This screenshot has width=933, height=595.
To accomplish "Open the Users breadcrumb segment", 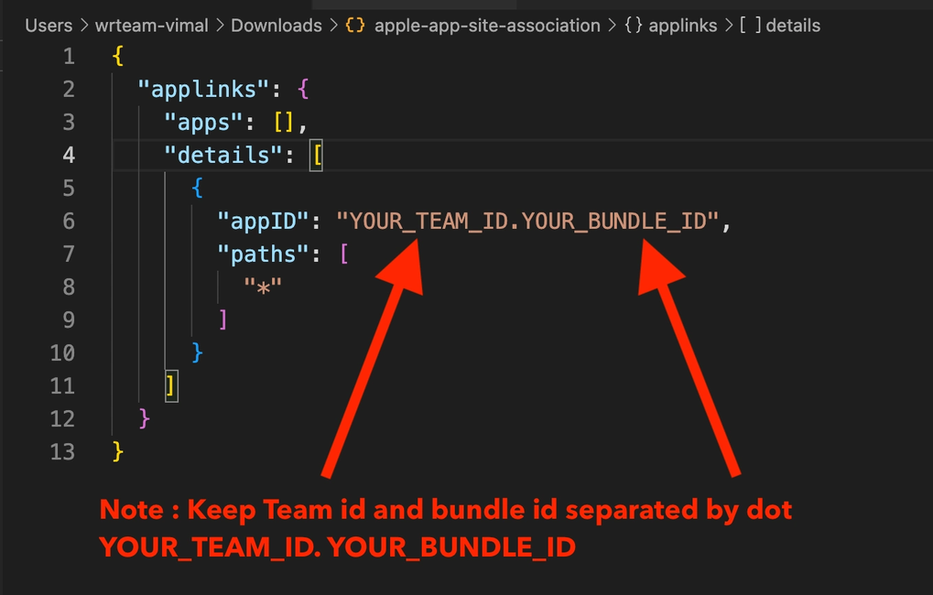I will click(49, 26).
